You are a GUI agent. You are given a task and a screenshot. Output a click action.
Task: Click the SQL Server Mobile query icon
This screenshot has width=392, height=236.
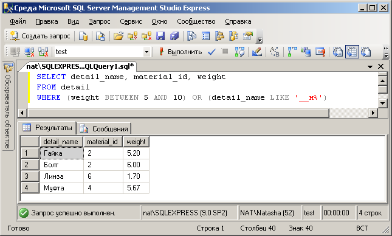[100, 36]
